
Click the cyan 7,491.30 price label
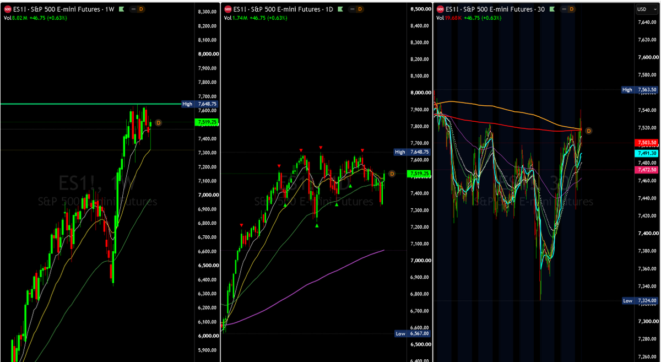click(x=647, y=153)
